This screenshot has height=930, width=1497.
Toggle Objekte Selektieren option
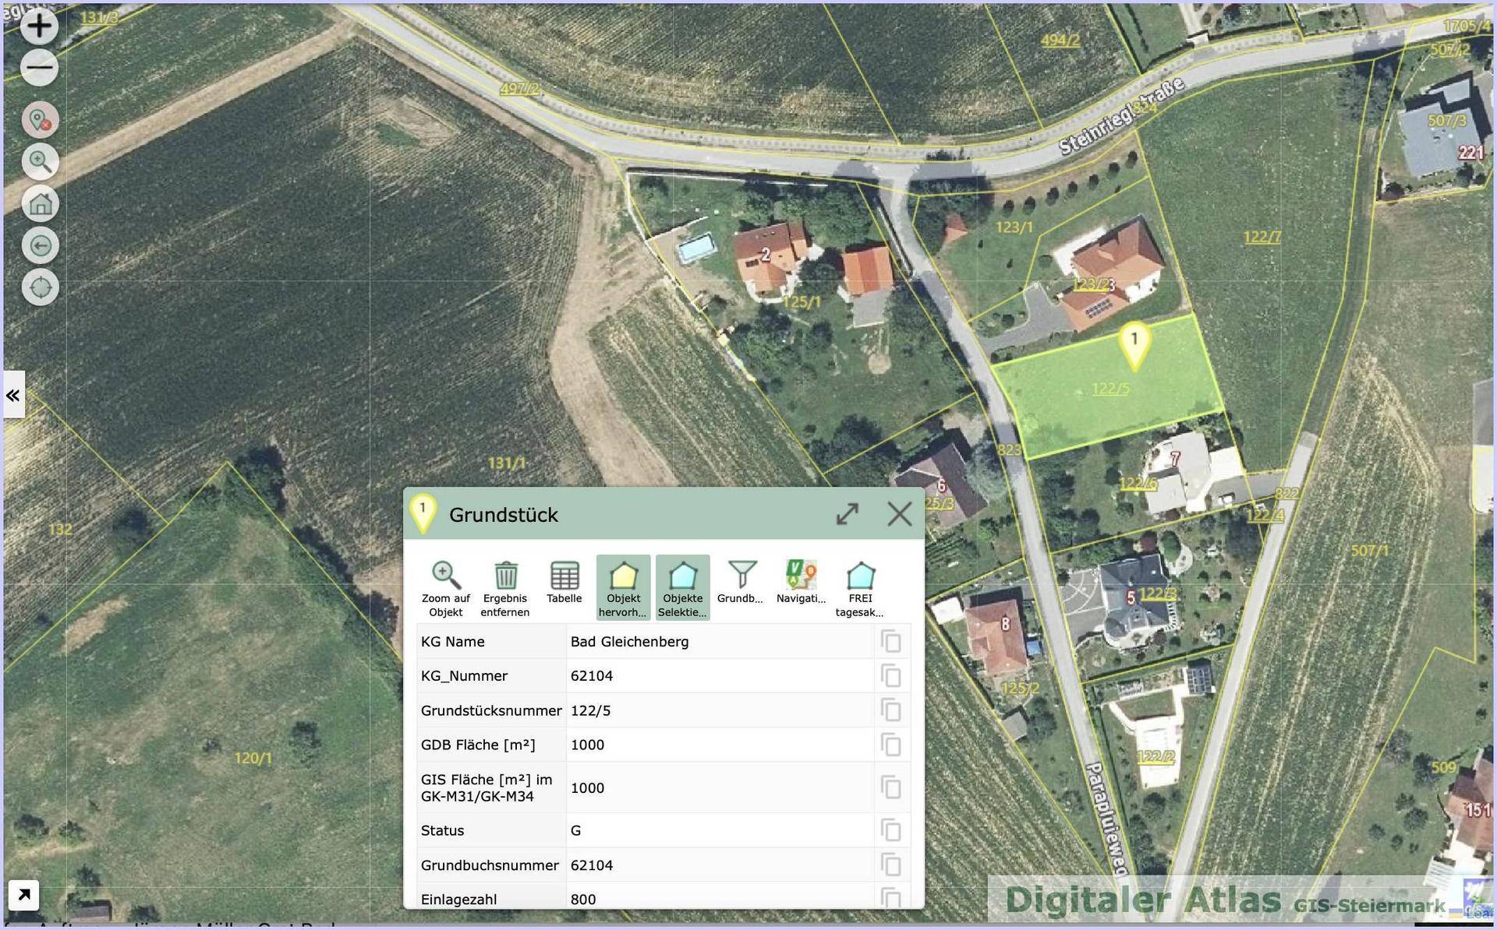tap(683, 588)
